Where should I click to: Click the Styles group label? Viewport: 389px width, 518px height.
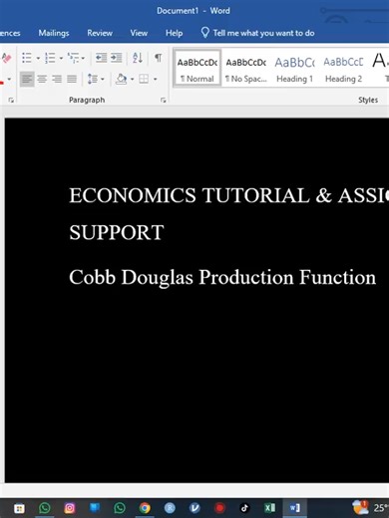368,100
